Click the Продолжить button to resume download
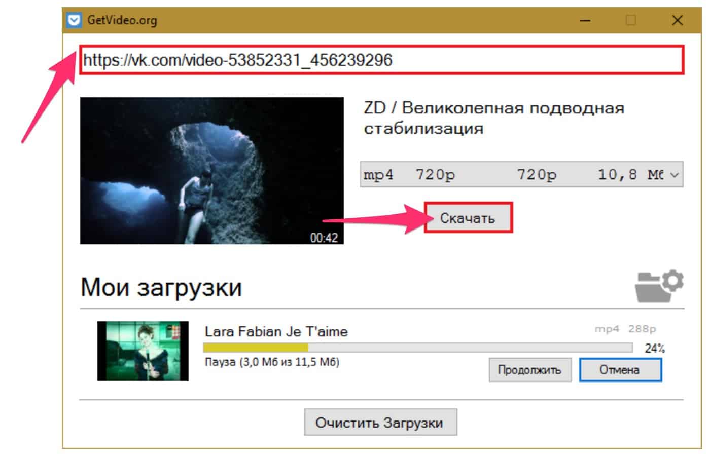This screenshot has width=709, height=459. tap(530, 370)
